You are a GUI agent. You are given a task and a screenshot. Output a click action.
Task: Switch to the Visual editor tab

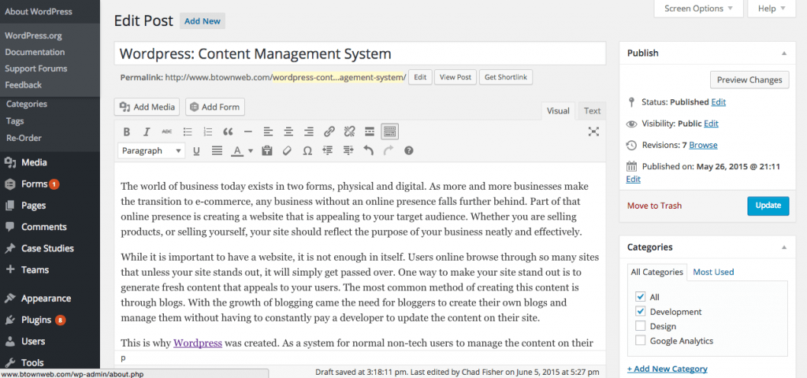[558, 110]
